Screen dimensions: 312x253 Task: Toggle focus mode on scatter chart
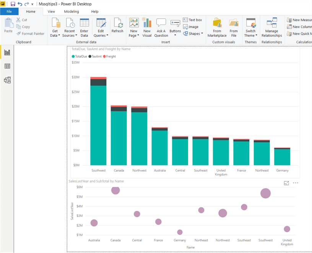[x=286, y=183]
